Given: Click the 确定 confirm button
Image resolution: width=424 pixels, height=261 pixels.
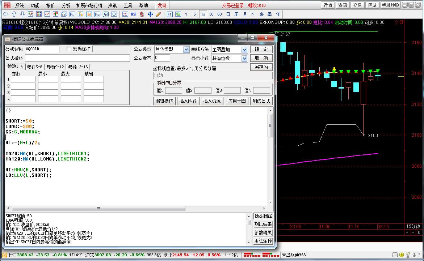Looking at the screenshot, I should click(261, 50).
